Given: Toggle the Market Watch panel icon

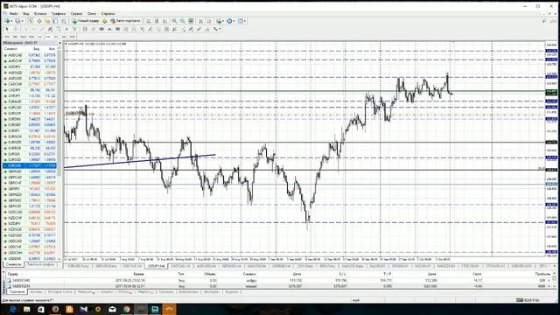Looking at the screenshot, I should pos(31,21).
